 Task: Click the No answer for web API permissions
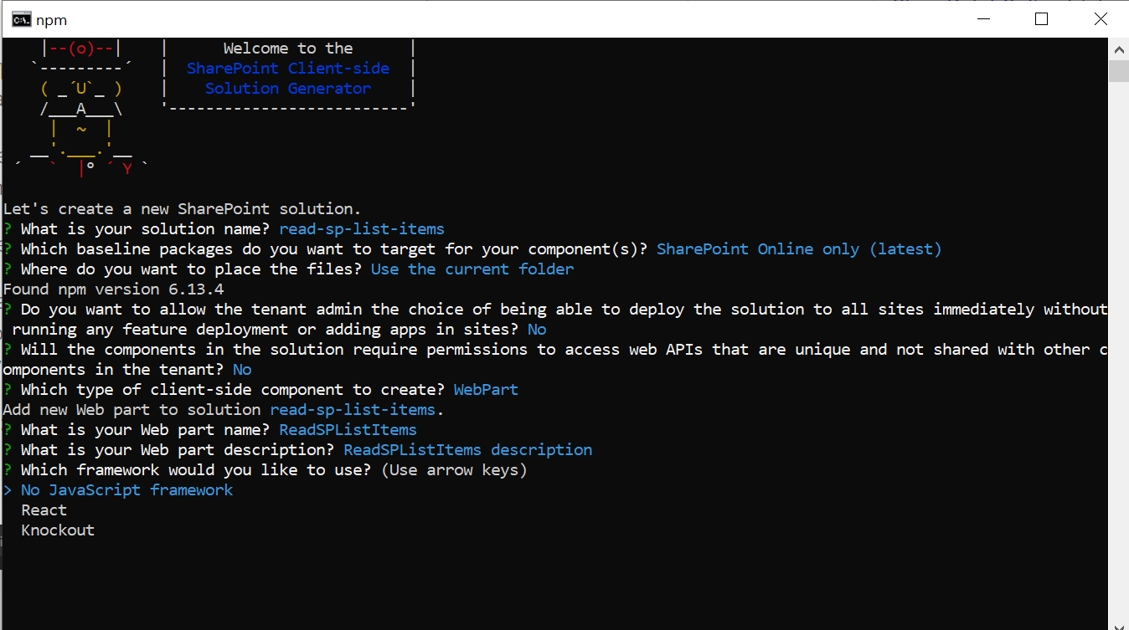click(x=241, y=369)
